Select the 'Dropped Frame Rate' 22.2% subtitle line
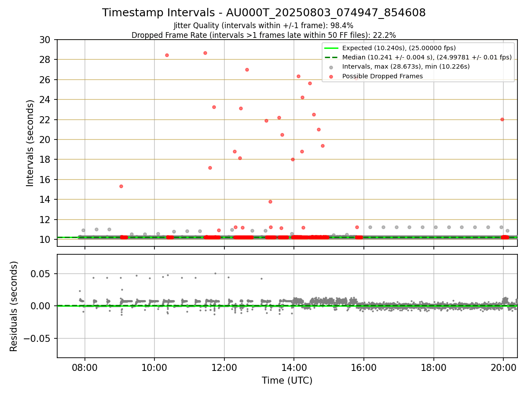 [x=264, y=35]
